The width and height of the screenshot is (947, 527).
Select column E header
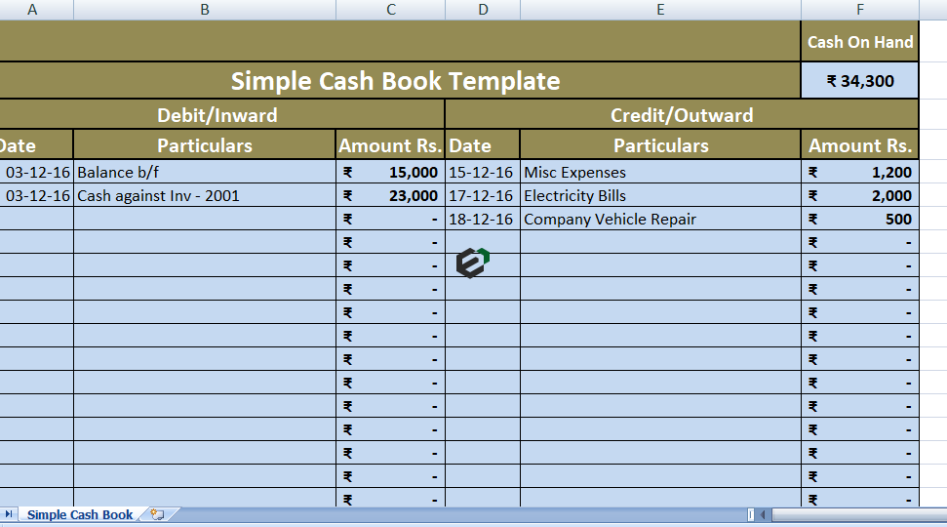coord(660,10)
